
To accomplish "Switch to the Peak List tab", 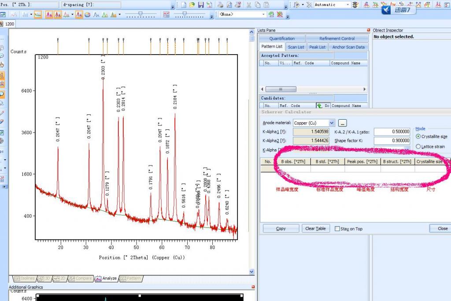I will click(317, 47).
